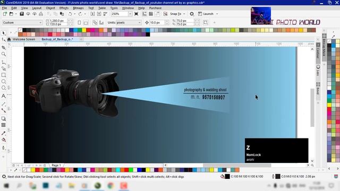Viewport: 340px width, 191px height.
Task: Pick yellow swatch in top palette
Action: click(x=84, y=30)
